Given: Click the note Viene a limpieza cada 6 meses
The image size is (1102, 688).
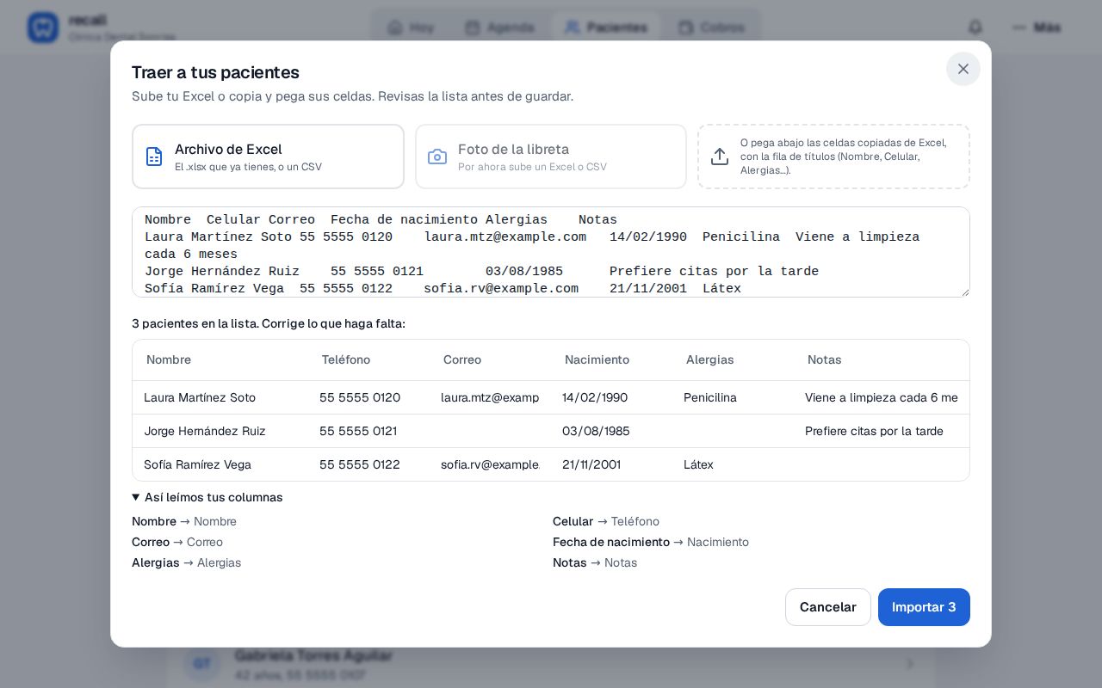Looking at the screenshot, I should [x=881, y=397].
